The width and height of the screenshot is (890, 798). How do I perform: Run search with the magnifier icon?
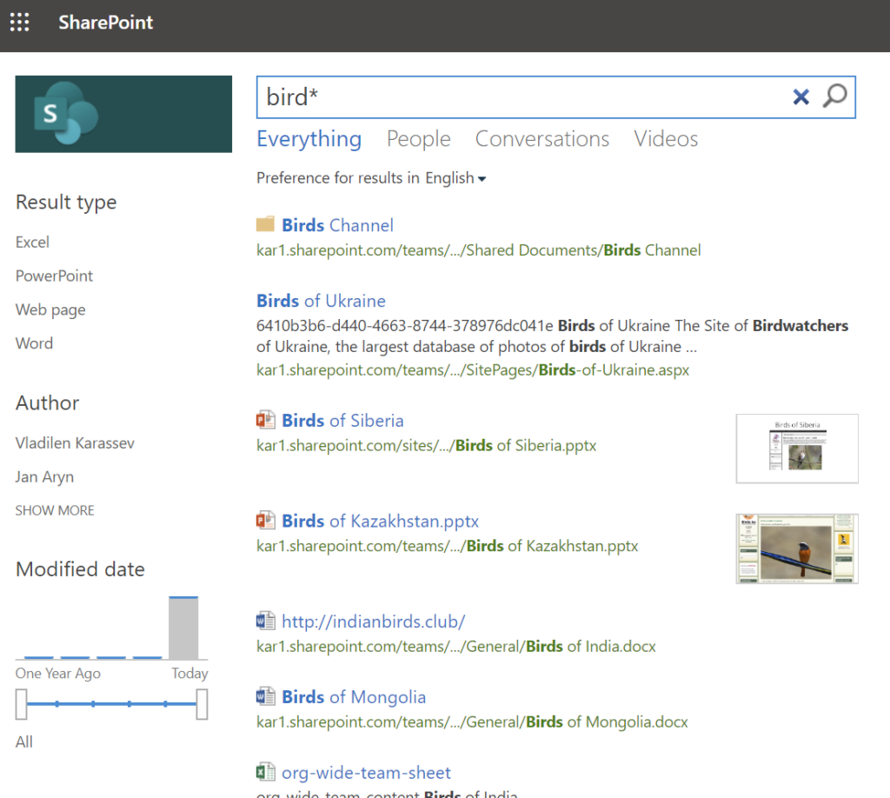(835, 96)
